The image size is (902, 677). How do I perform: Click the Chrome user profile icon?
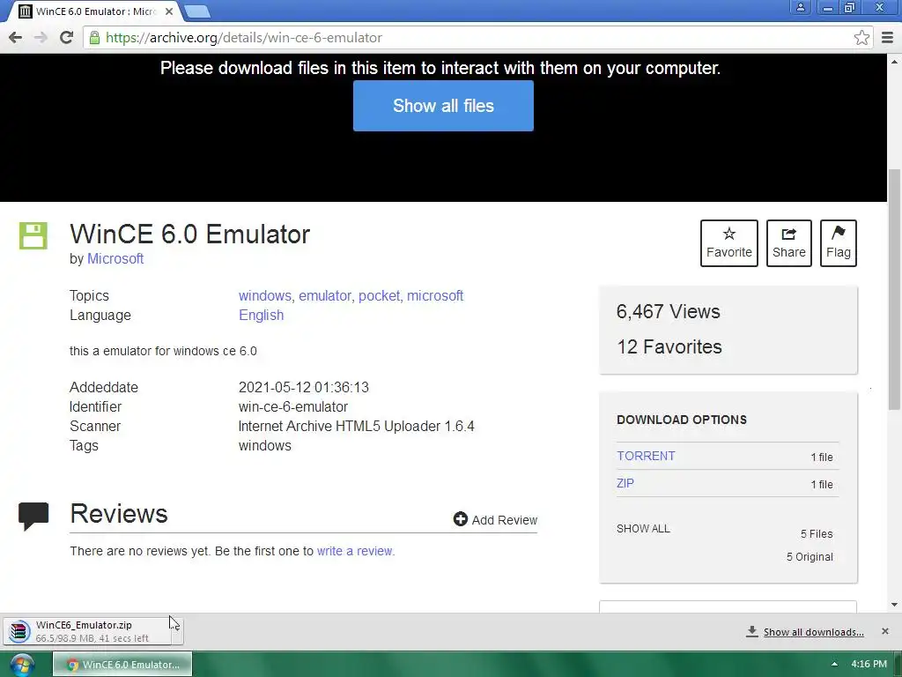800,7
